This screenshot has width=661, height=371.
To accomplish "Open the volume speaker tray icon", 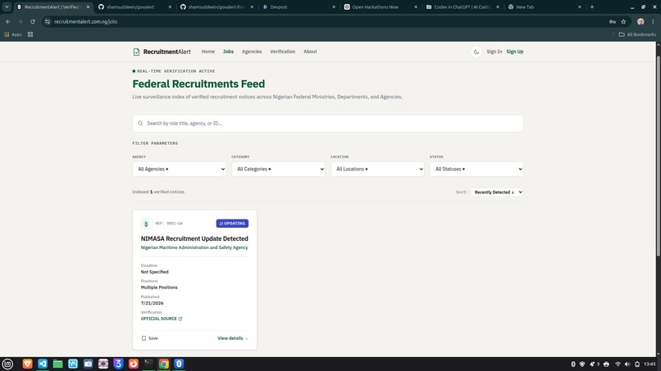I will pos(627,364).
